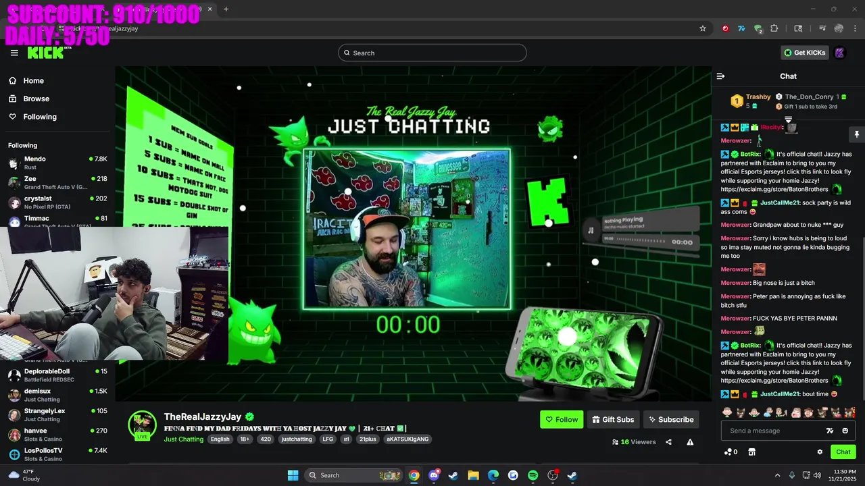
Task: Click the green Chat send button
Action: pyautogui.click(x=843, y=452)
